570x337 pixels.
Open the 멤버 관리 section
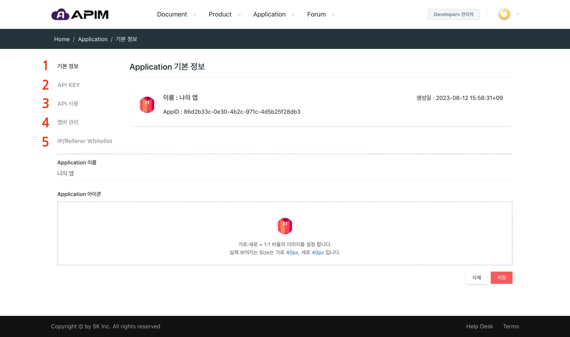coord(68,122)
